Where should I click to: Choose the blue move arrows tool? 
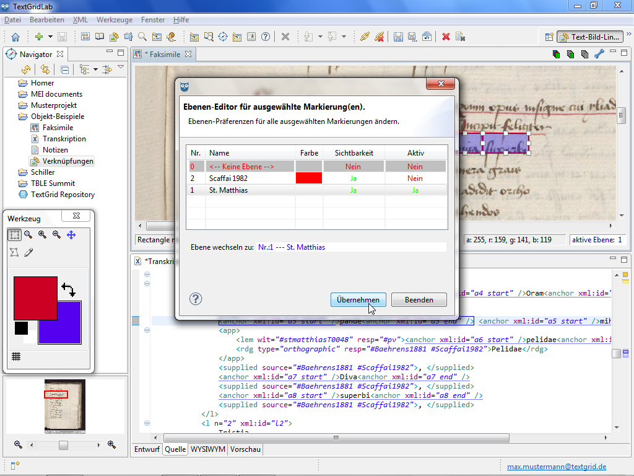pos(71,235)
